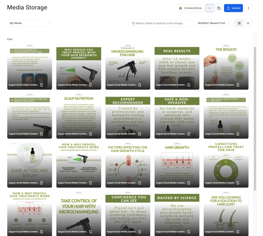
Task: Switch to grid view layout
Action: pyautogui.click(x=239, y=23)
